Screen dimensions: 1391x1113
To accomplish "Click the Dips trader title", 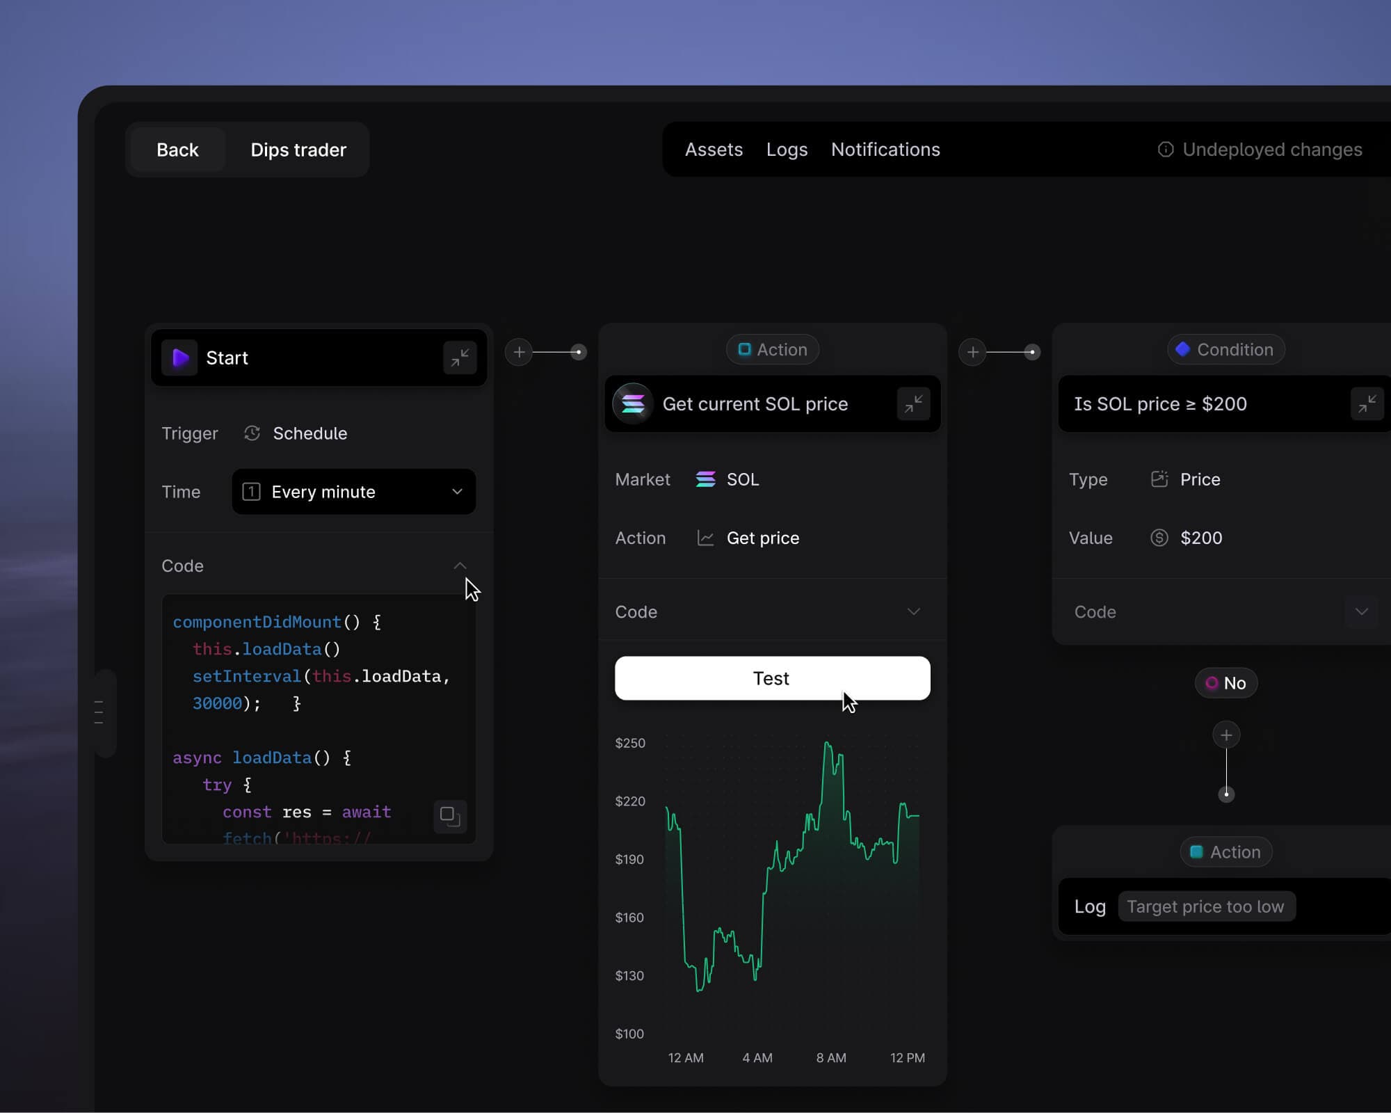I will [x=298, y=150].
